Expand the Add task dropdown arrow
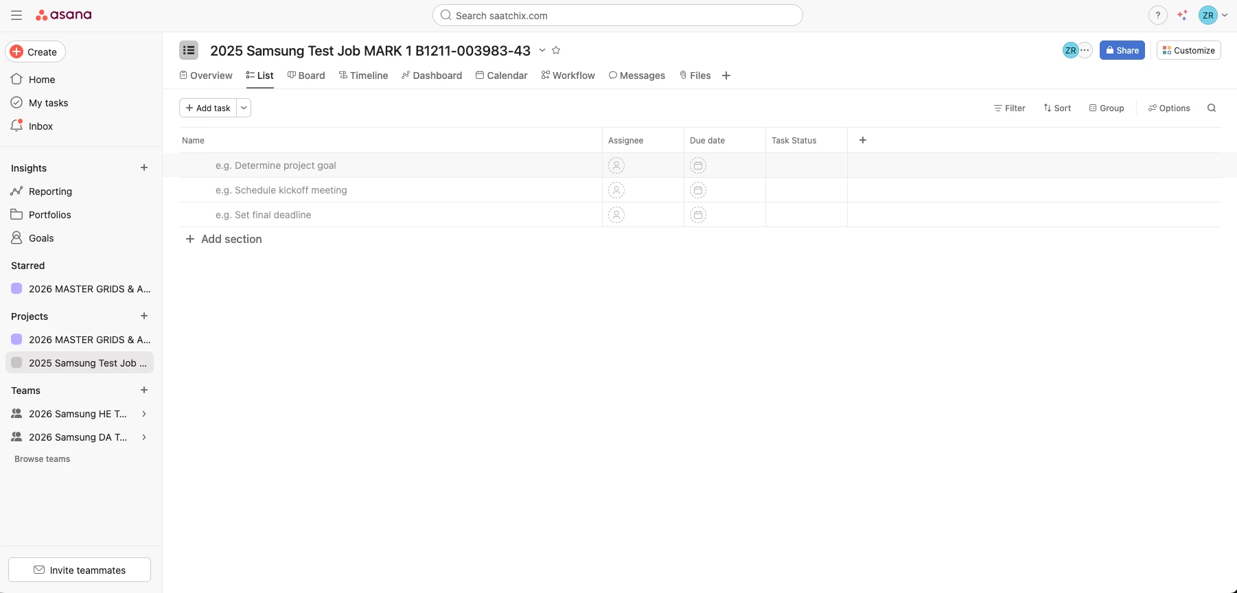The image size is (1237, 593). coord(244,108)
